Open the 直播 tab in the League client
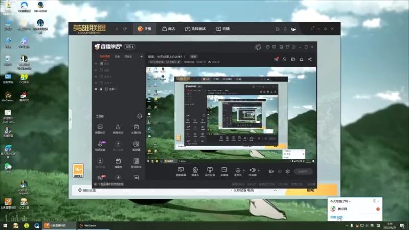Image resolution: width=409 pixels, height=230 pixels. click(223, 29)
